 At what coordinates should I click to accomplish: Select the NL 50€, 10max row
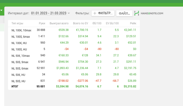pyautogui.click(x=74, y=55)
